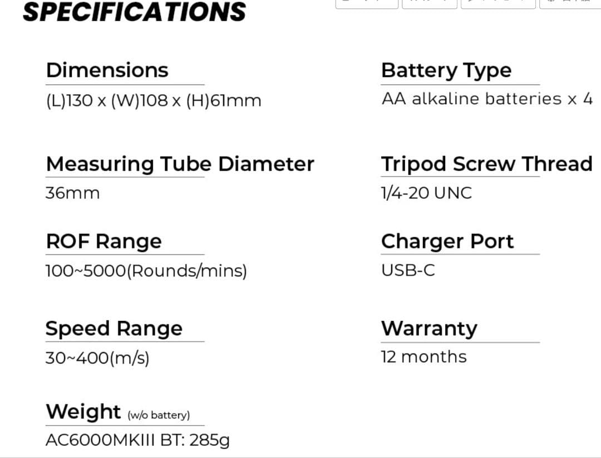The height and width of the screenshot is (458, 601).
Task: Click the 1/4-20 UNC thread value
Action: click(x=426, y=193)
